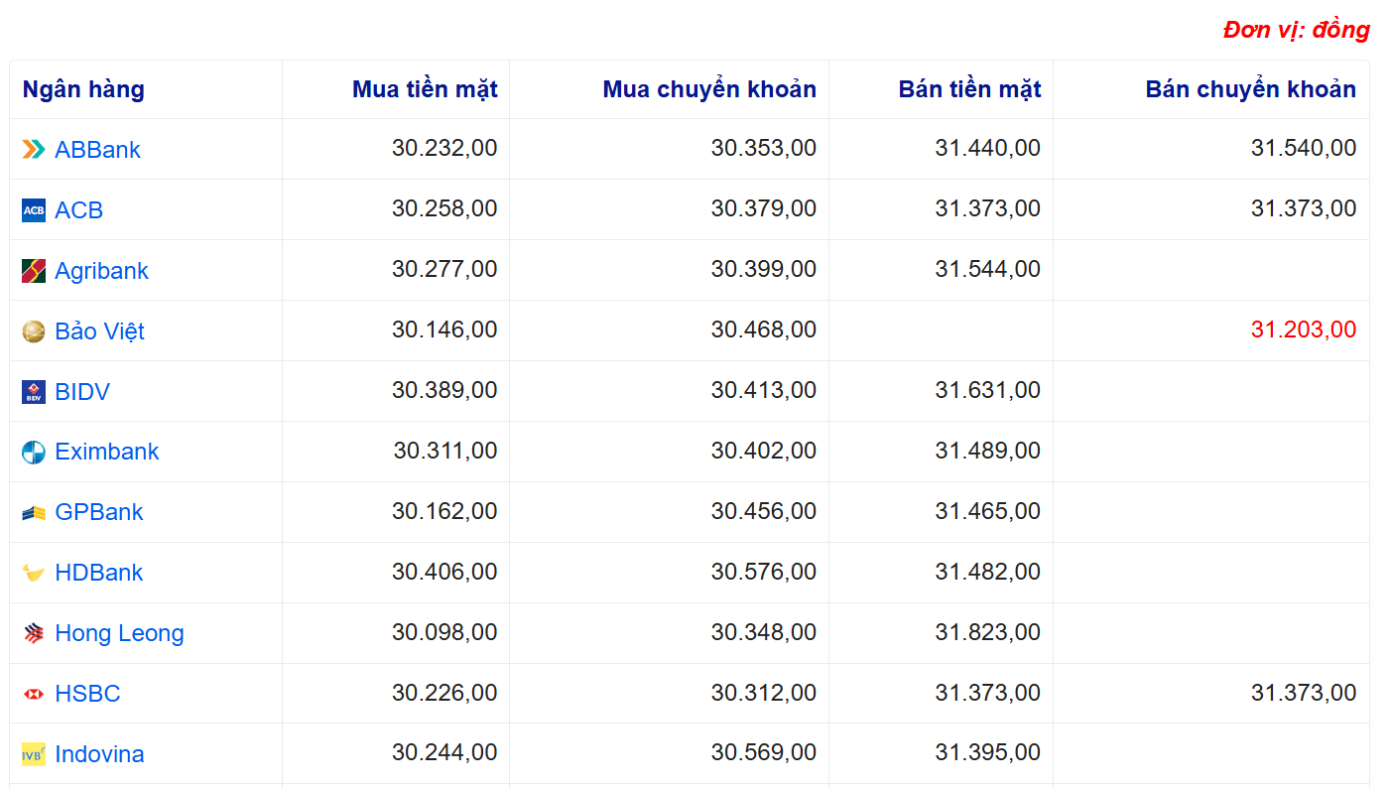
Task: Open the Hong Leong bank link
Action: (x=119, y=633)
